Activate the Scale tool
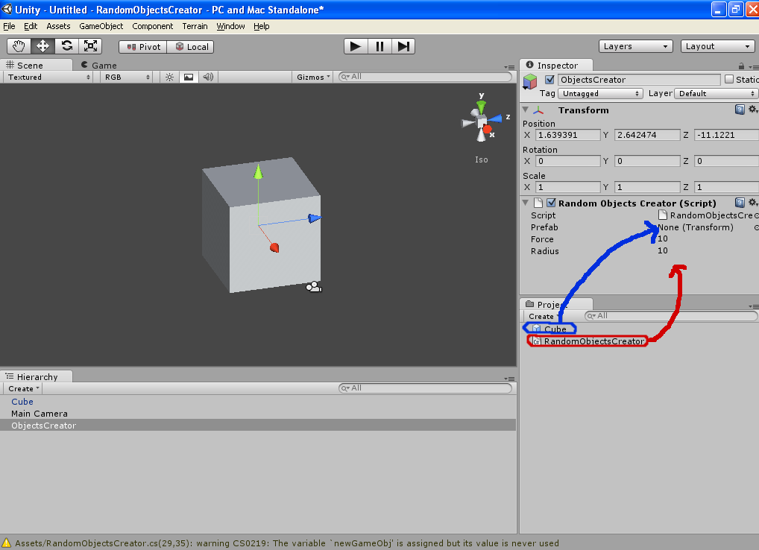The image size is (759, 550). coord(91,45)
